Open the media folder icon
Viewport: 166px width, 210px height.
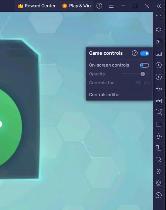159,124
